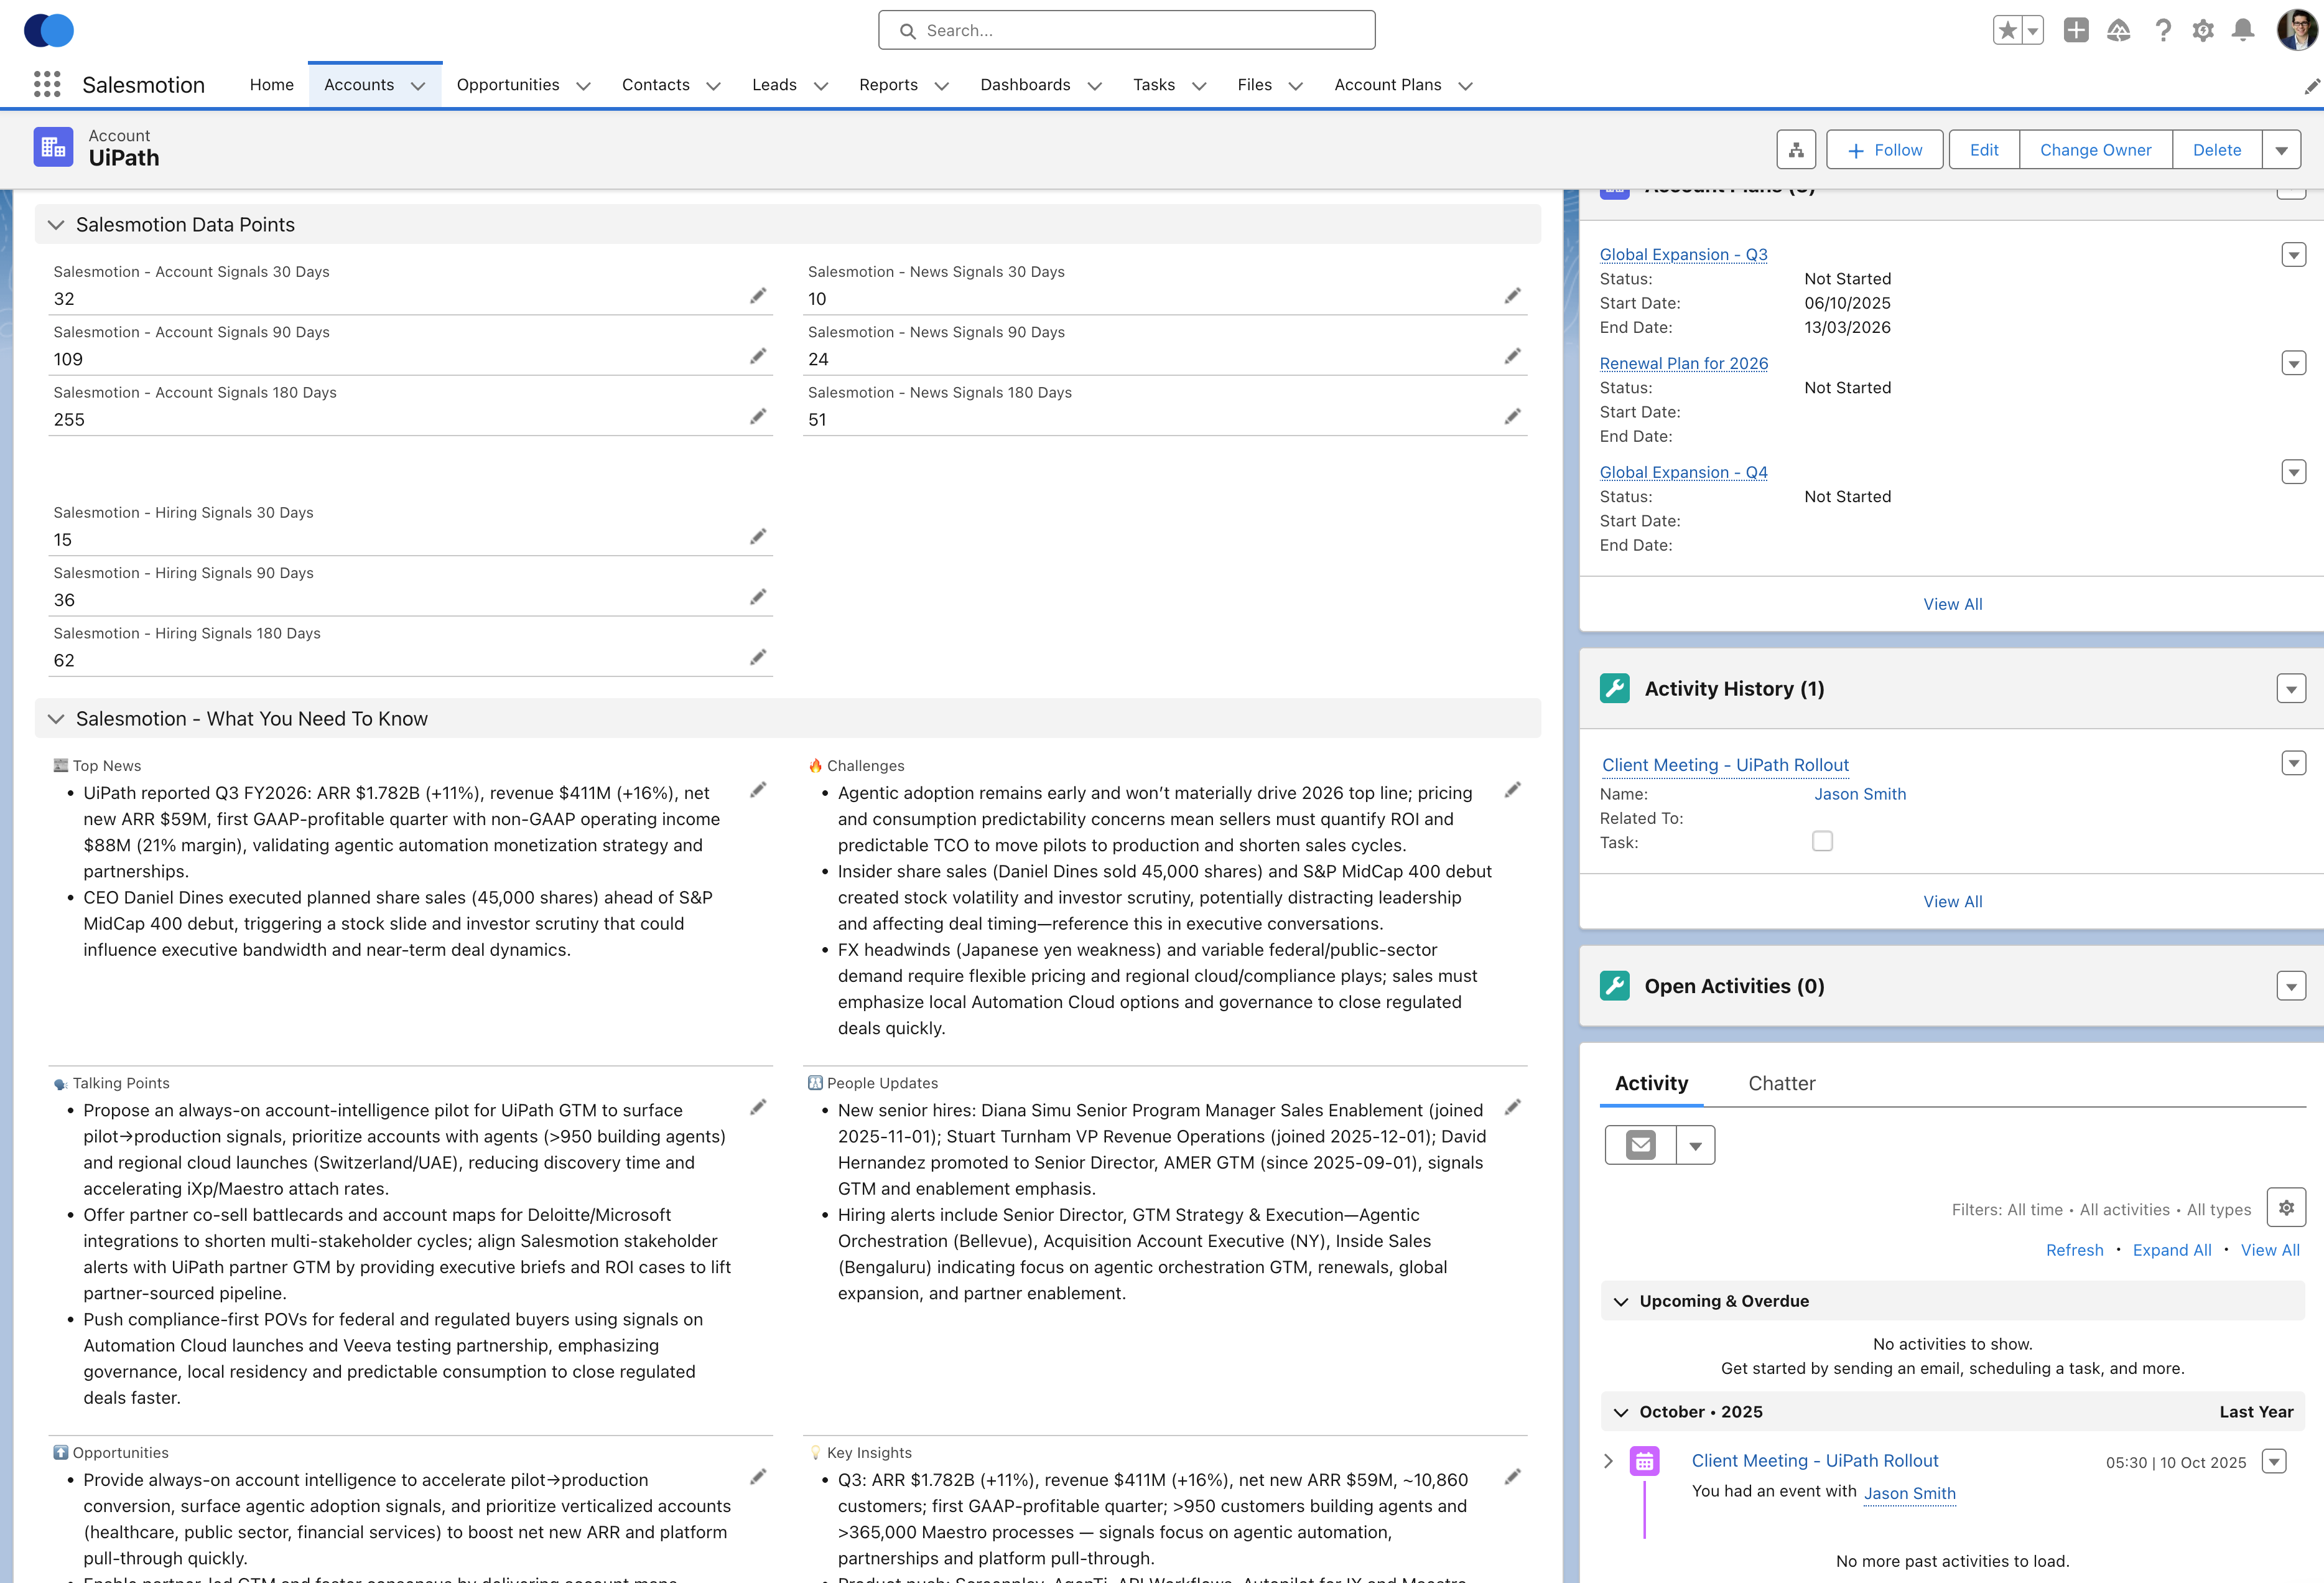The image size is (2324, 1583).
Task: Edit Account Signals 30 Days pencil
Action: 758,296
